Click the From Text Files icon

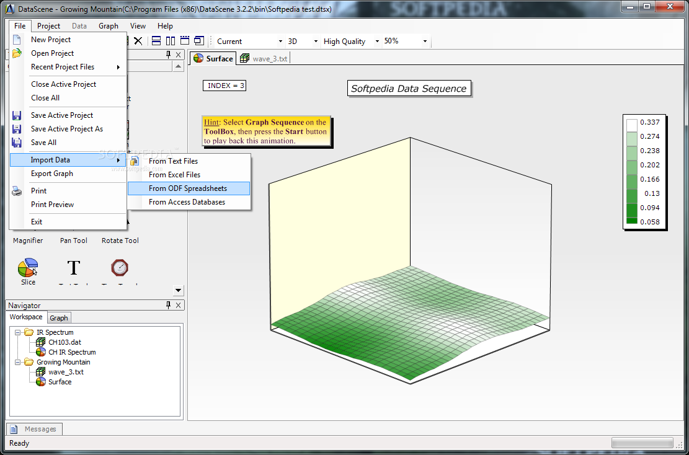[x=135, y=161]
